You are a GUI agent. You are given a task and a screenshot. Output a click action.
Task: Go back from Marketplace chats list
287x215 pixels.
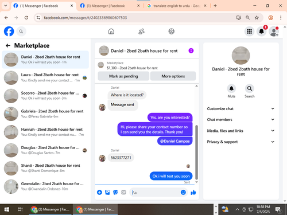[8, 45]
